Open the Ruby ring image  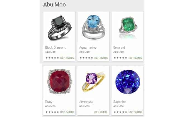59,82
